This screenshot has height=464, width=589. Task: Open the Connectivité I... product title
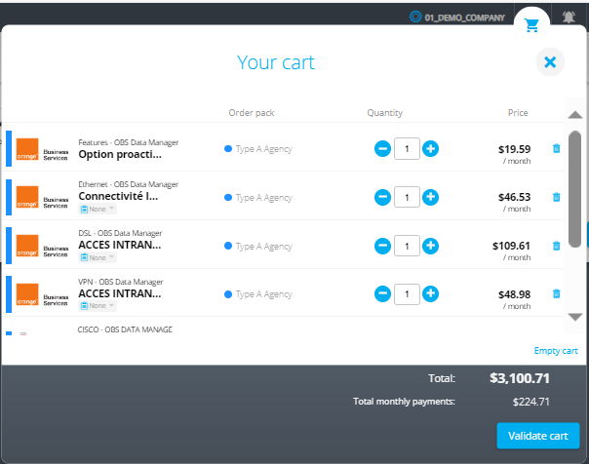click(x=118, y=196)
